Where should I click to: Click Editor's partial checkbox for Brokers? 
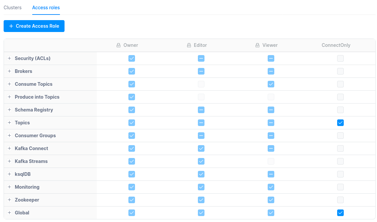point(201,71)
